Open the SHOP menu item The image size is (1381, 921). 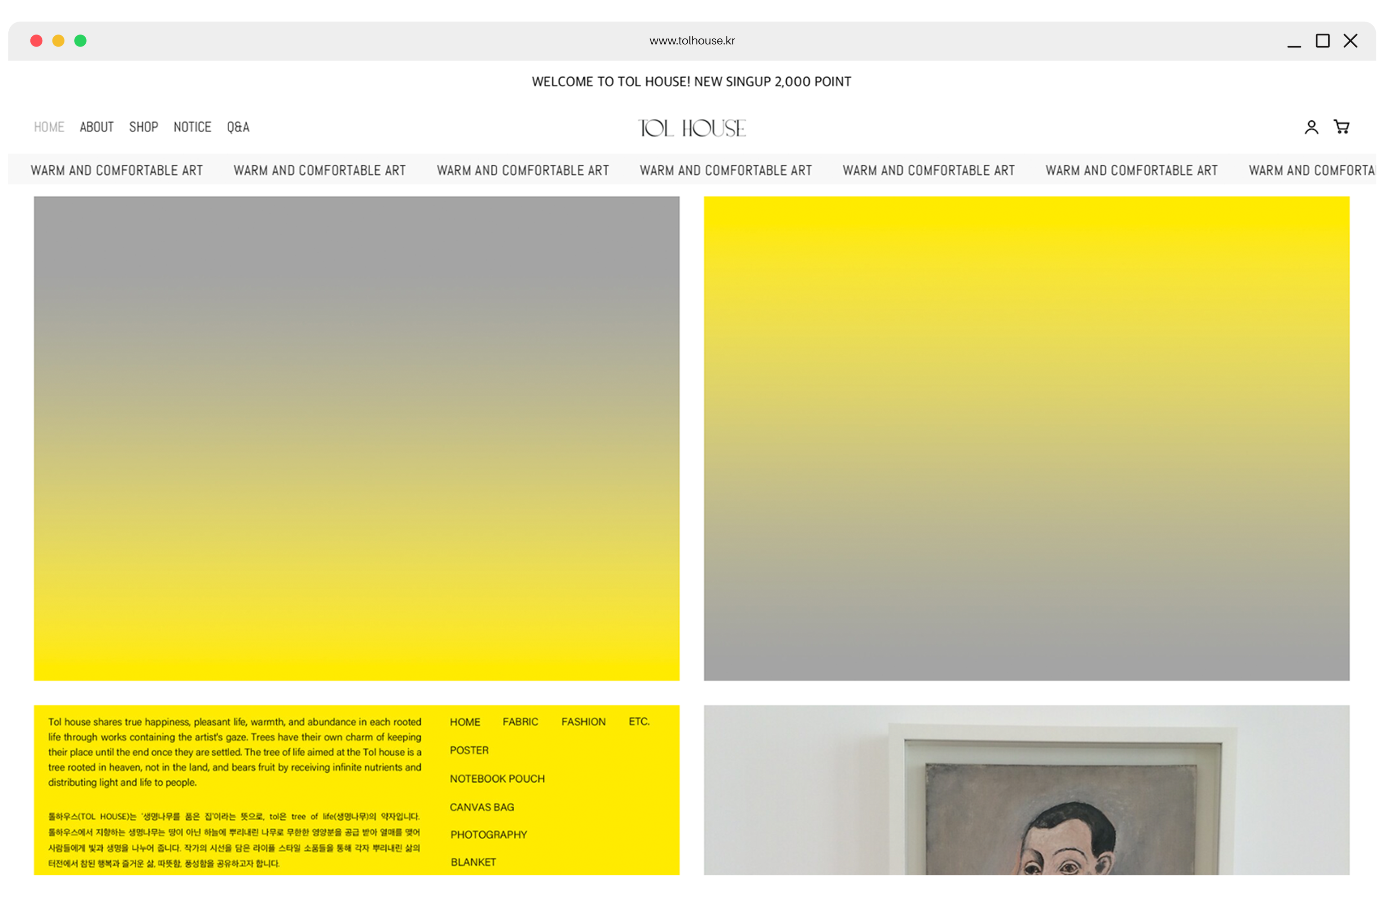[x=144, y=127]
